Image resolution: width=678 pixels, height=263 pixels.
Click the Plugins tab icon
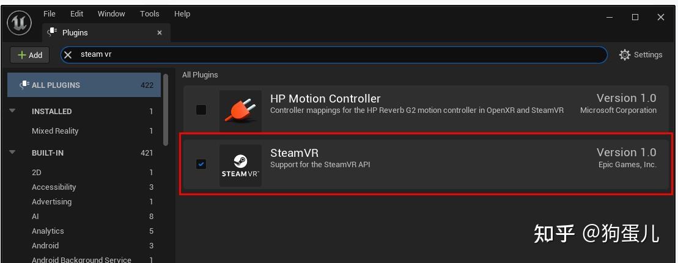53,32
